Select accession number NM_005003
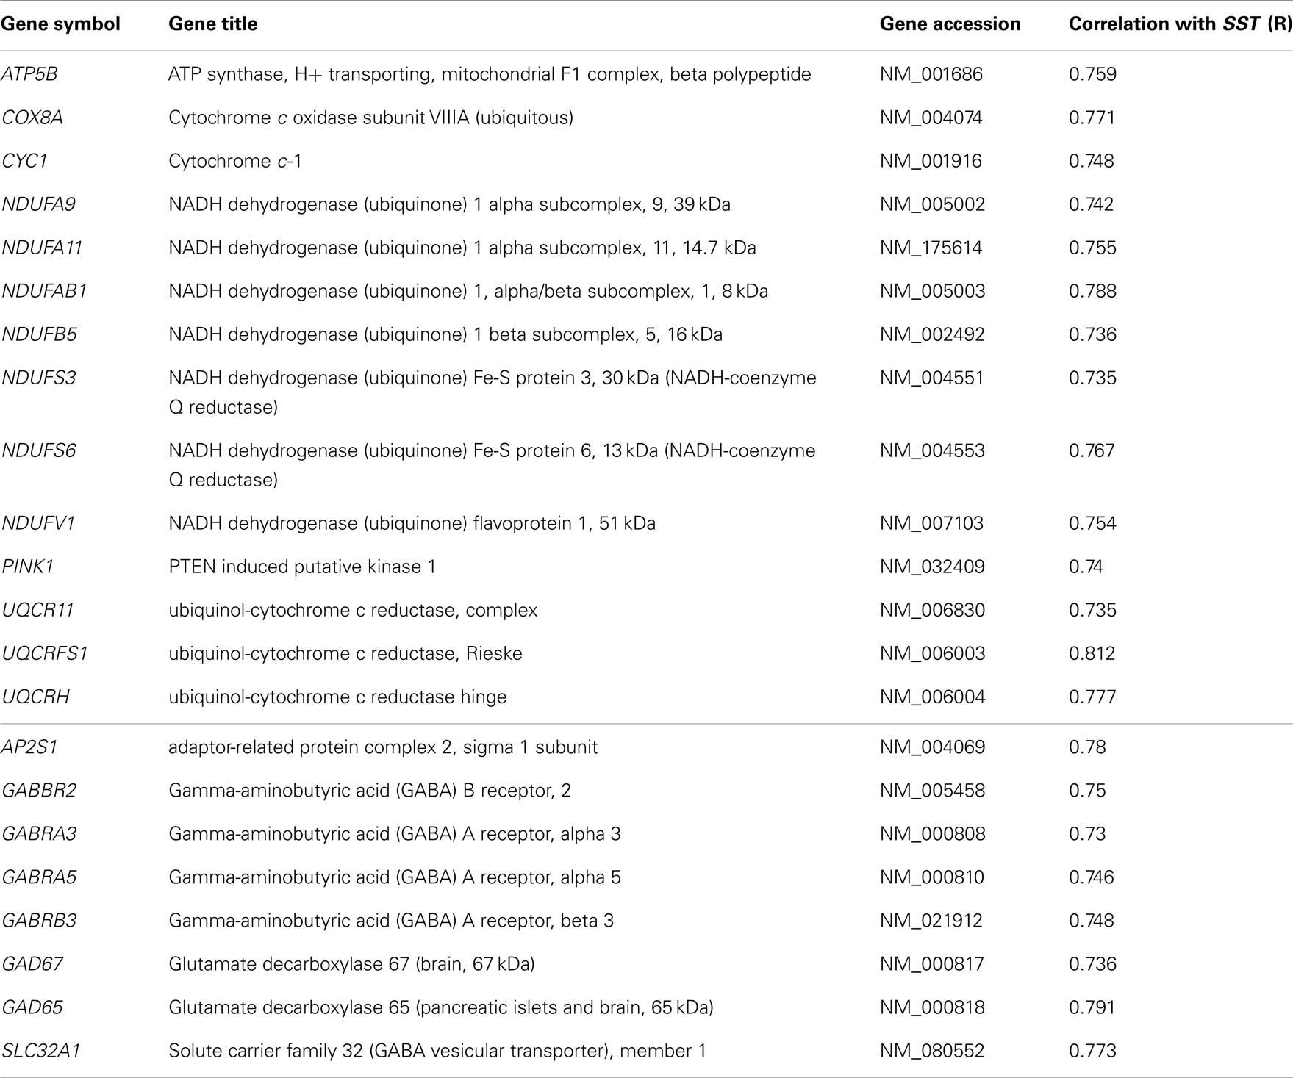1293x1078 pixels. tap(932, 291)
